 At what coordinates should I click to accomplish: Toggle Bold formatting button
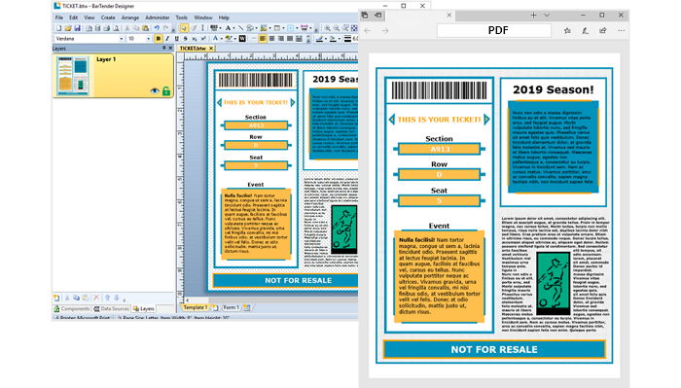coord(158,39)
